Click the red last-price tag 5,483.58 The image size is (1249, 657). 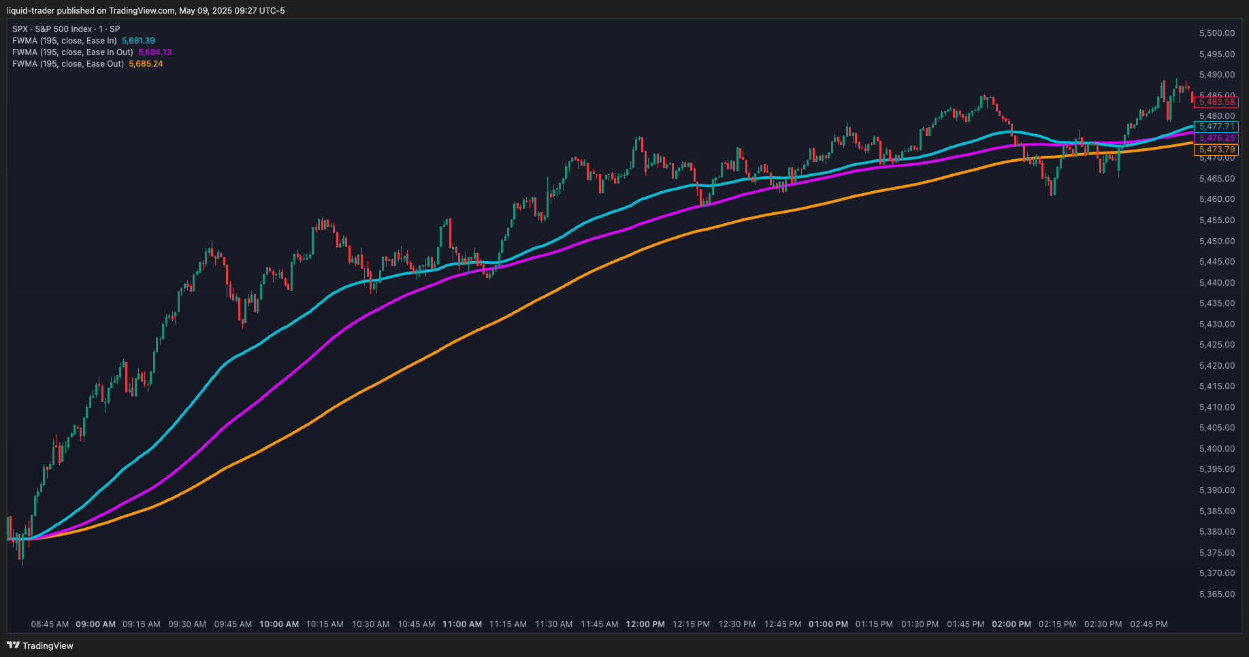pyautogui.click(x=1216, y=102)
